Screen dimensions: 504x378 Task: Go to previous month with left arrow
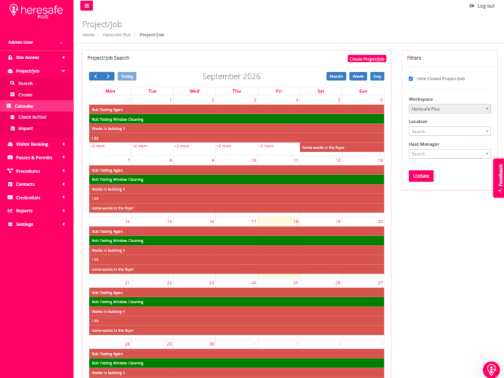click(x=95, y=77)
